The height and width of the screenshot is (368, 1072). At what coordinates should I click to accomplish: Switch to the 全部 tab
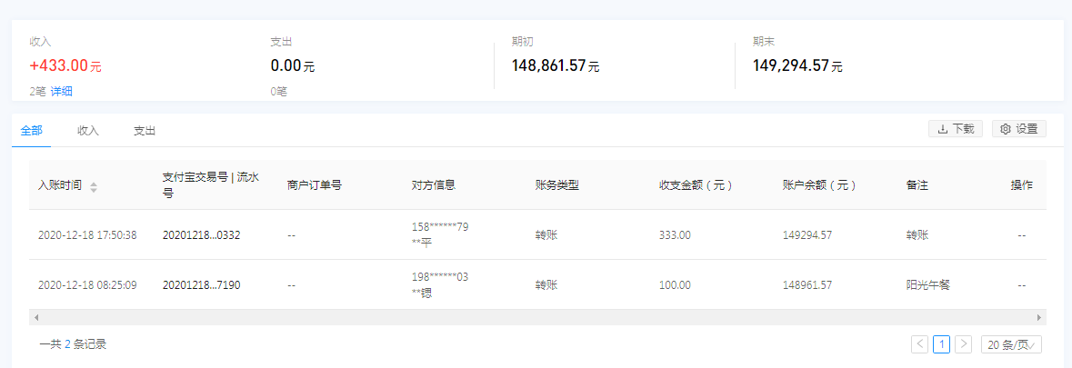31,131
